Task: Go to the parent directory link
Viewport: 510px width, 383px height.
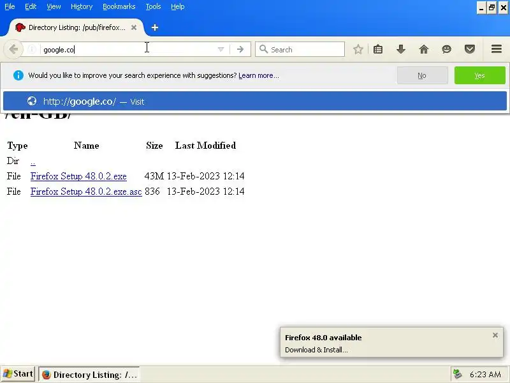Action: pos(33,161)
